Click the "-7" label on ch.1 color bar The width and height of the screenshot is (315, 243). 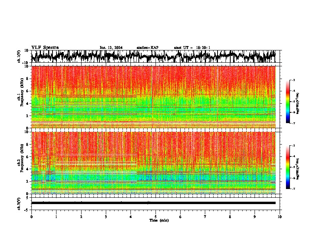294,123
